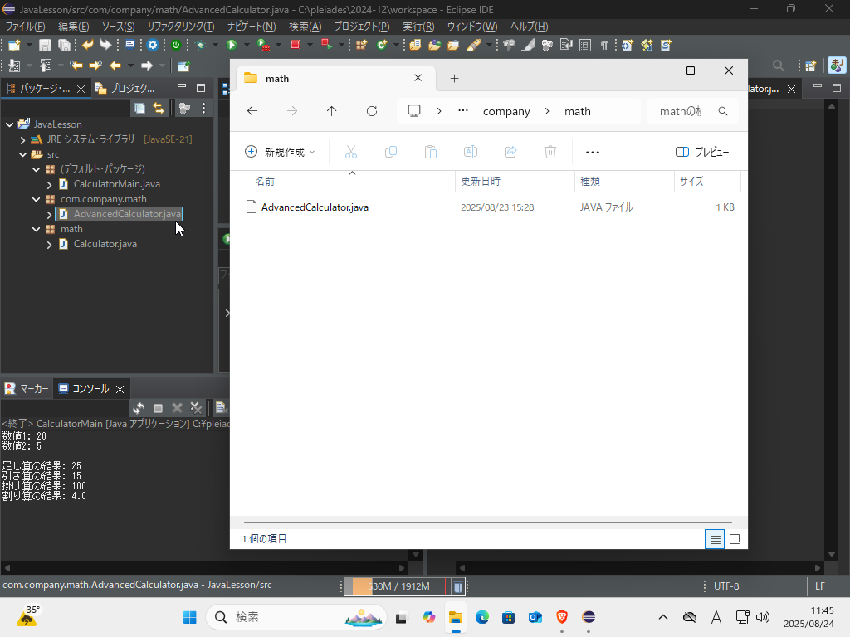
Task: Click the yellow Back navigation arrow in Eclipse
Action: point(115,66)
